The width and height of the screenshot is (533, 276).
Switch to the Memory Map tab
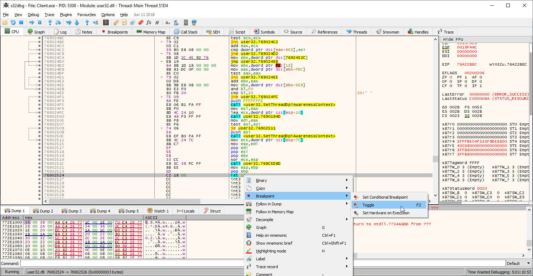pos(151,32)
